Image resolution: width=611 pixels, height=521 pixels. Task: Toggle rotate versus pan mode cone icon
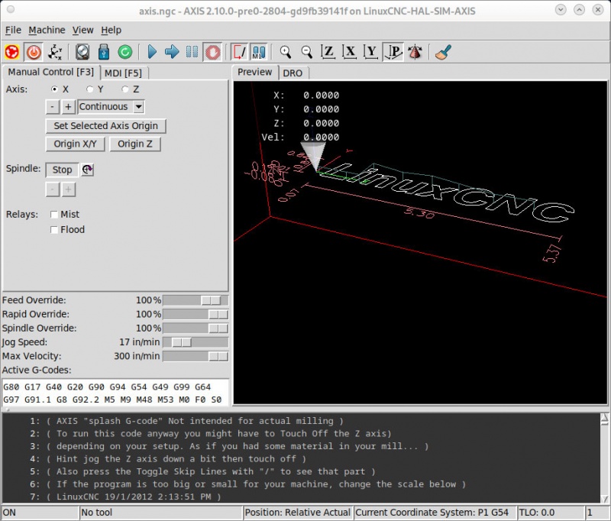[415, 52]
